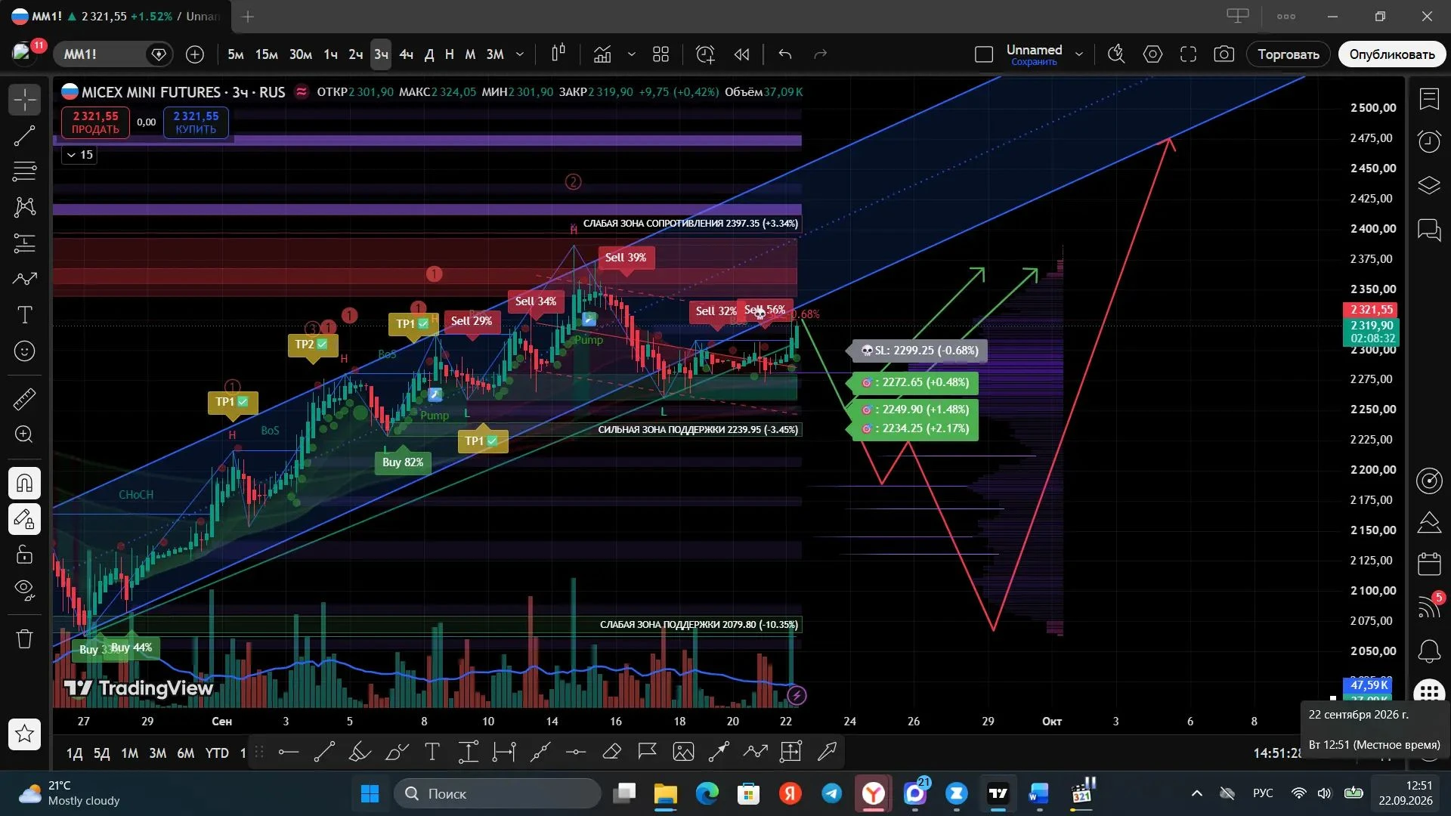This screenshot has height=816, width=1451.
Task: Toggle lock all drawings
Action: click(x=24, y=555)
